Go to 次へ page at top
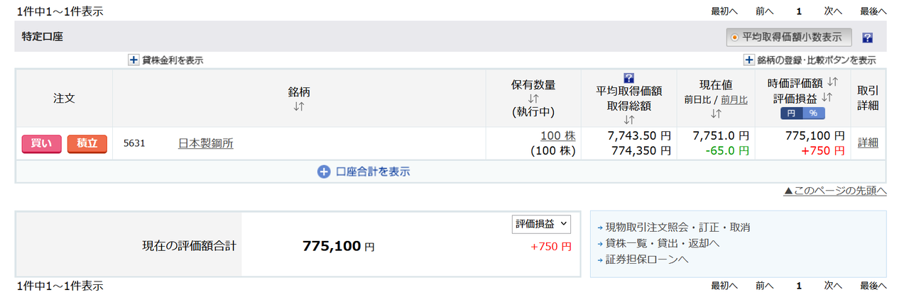 833,11
